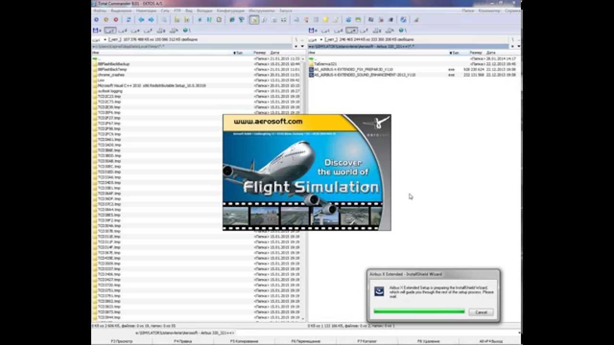Image resolution: width=614 pixels, height=345 pixels.
Task: Open the Справка menu
Action: 511,10
